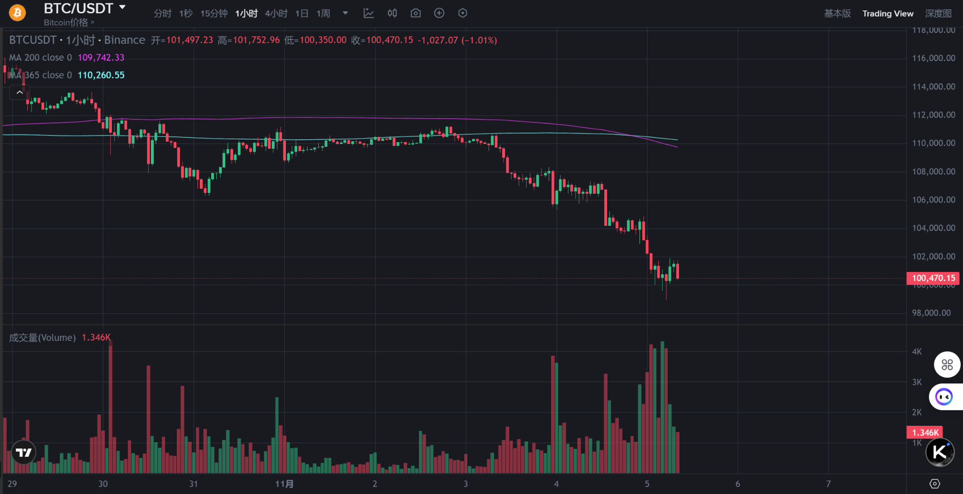This screenshot has height=494, width=963.
Task: Collapse the MA legend with the chevron arrow
Action: (x=19, y=92)
